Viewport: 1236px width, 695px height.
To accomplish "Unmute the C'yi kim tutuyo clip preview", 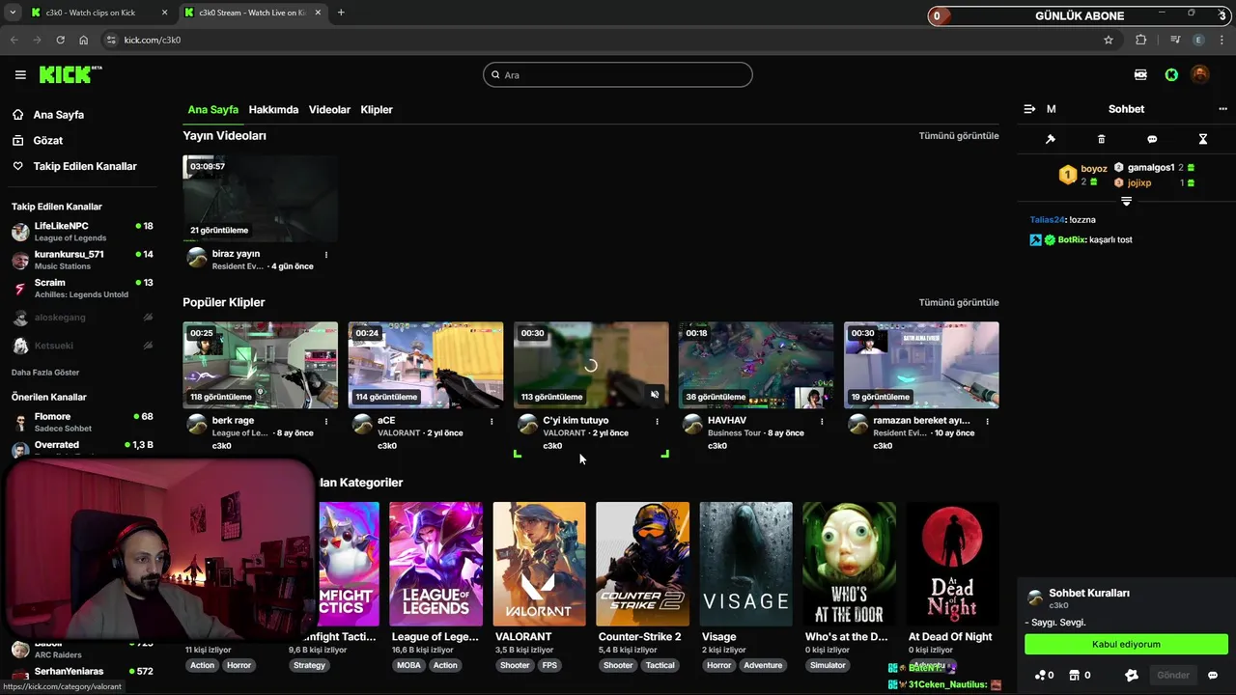I will 655,394.
